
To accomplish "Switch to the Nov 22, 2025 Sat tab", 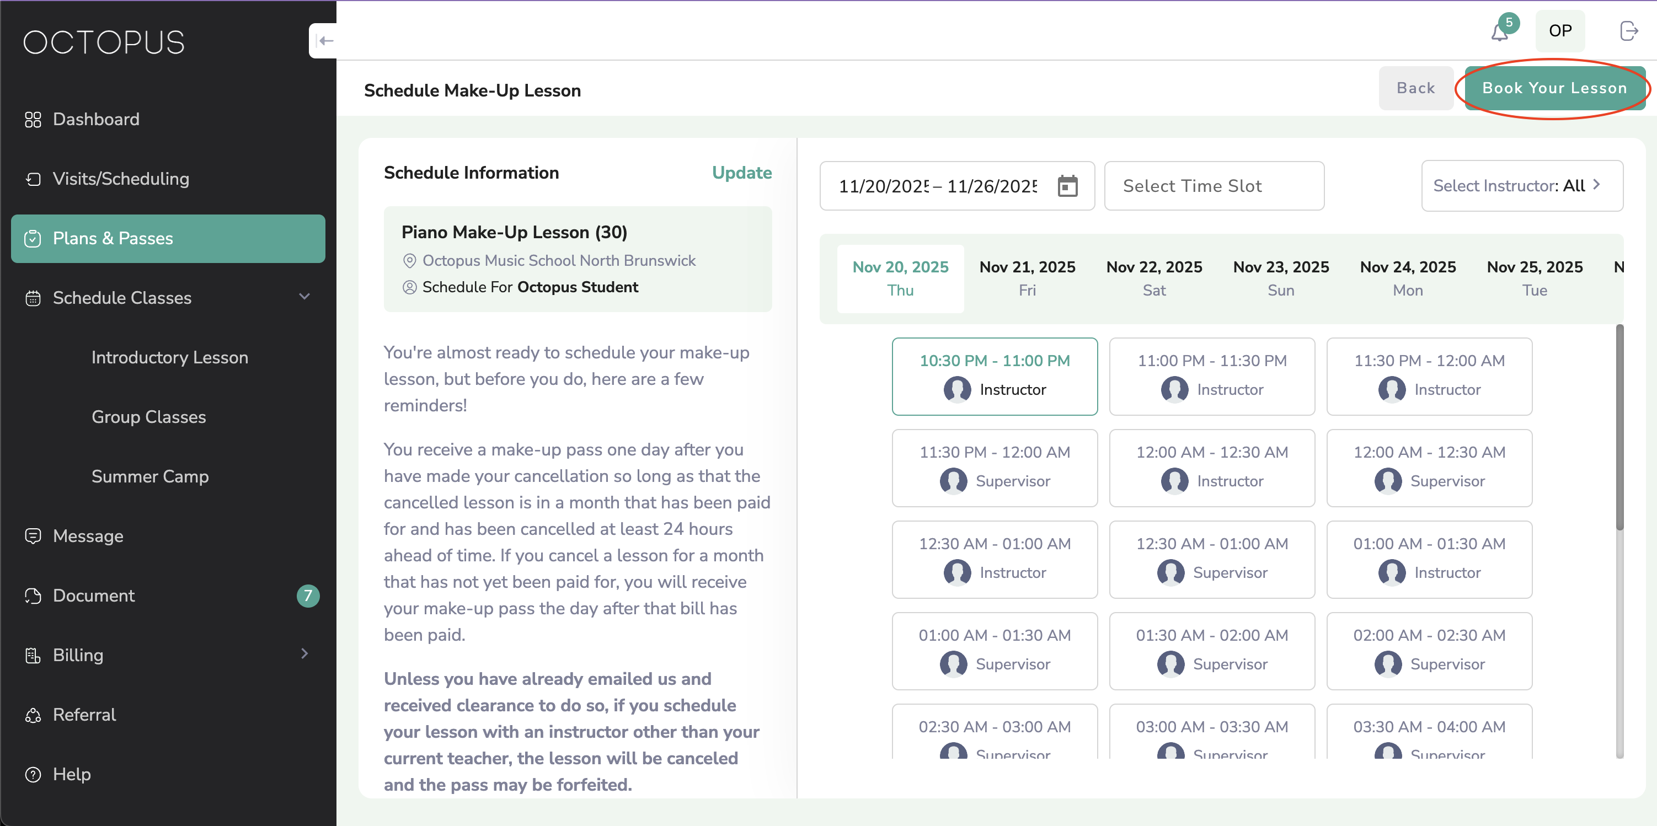I will click(1153, 278).
